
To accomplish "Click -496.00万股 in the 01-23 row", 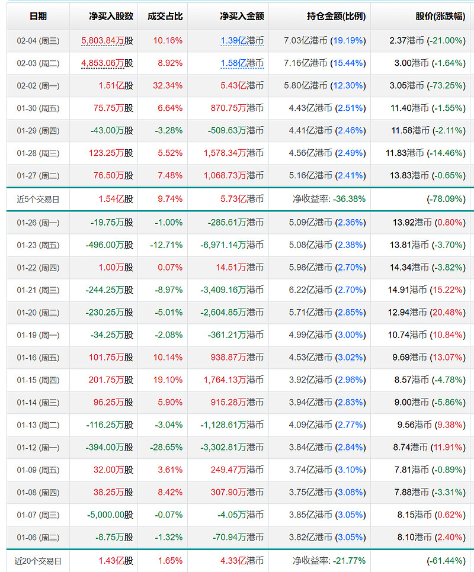I will click(110, 245).
